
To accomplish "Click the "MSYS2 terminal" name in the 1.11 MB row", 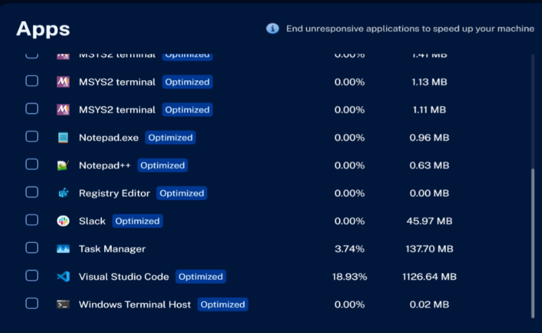I will pos(117,110).
